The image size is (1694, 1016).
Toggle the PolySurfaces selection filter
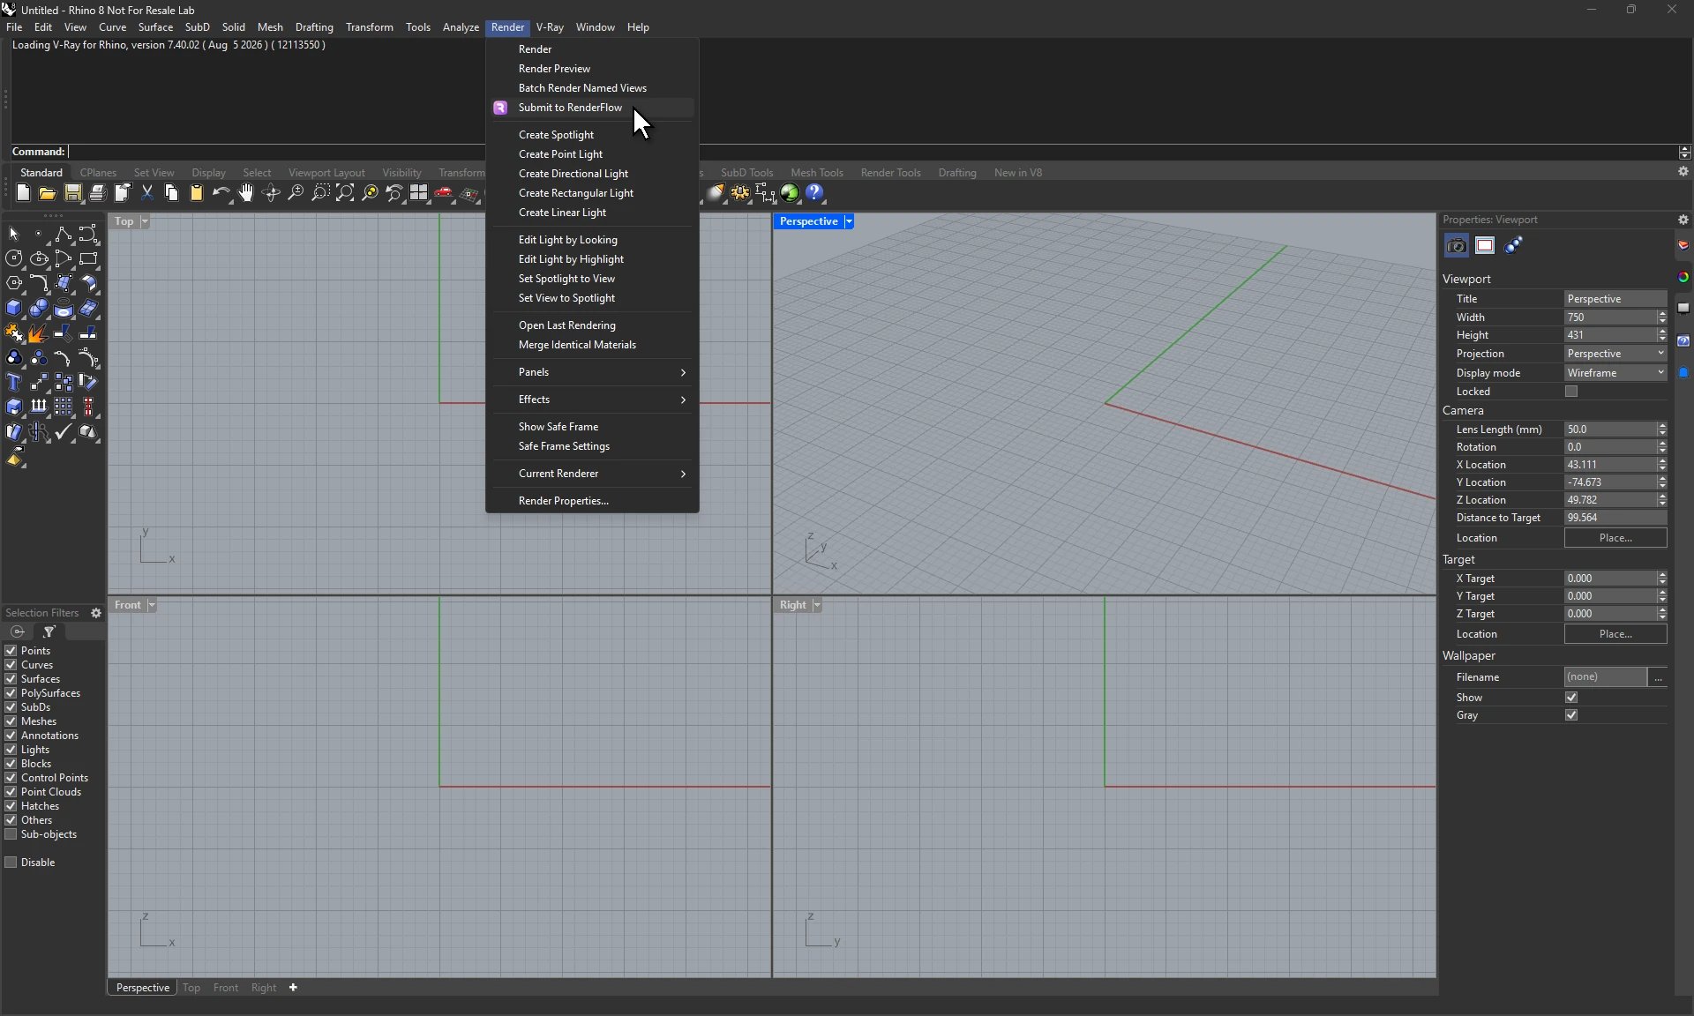click(x=11, y=693)
